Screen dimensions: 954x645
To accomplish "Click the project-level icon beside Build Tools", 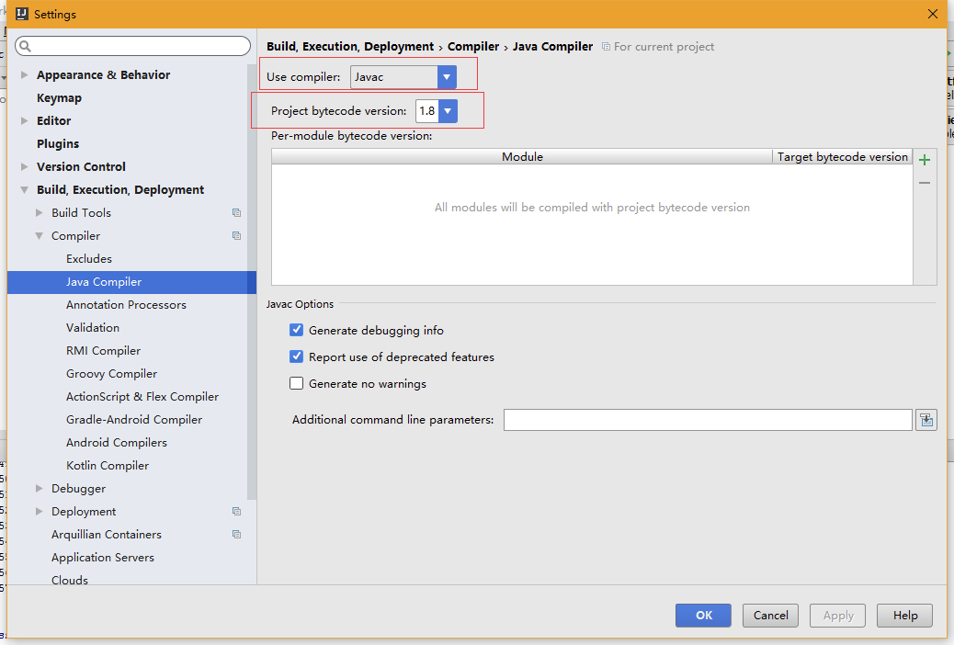I will click(237, 213).
